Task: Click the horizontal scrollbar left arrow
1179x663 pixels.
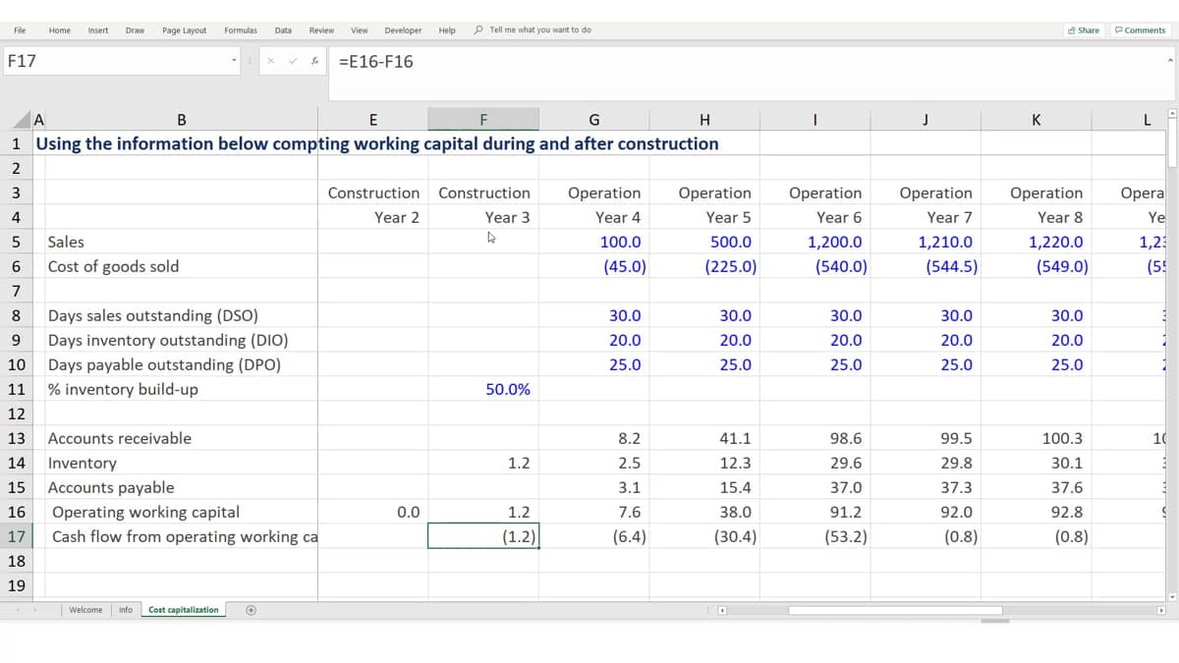Action: 721,610
